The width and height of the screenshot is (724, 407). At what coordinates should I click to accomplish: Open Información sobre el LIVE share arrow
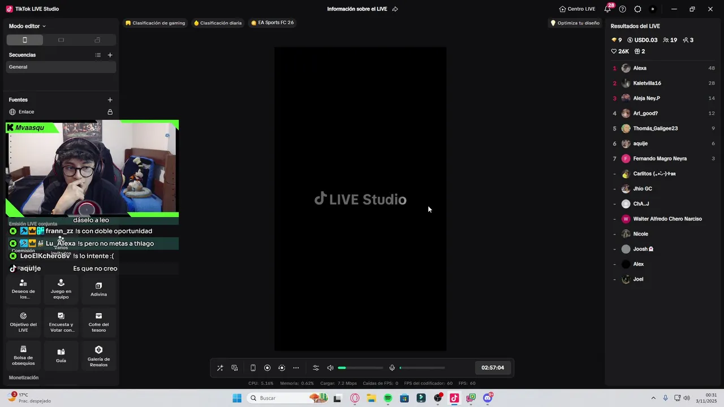[395, 9]
